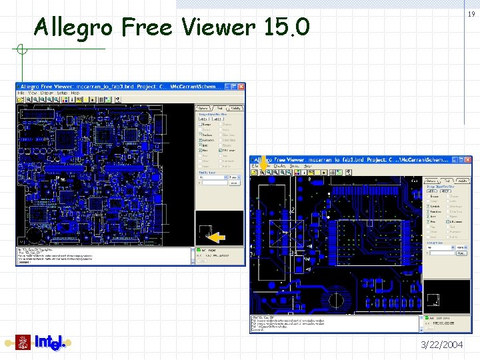Click Help question-mark icon in zoomed-in window
The height and width of the screenshot is (360, 480).
(349, 173)
